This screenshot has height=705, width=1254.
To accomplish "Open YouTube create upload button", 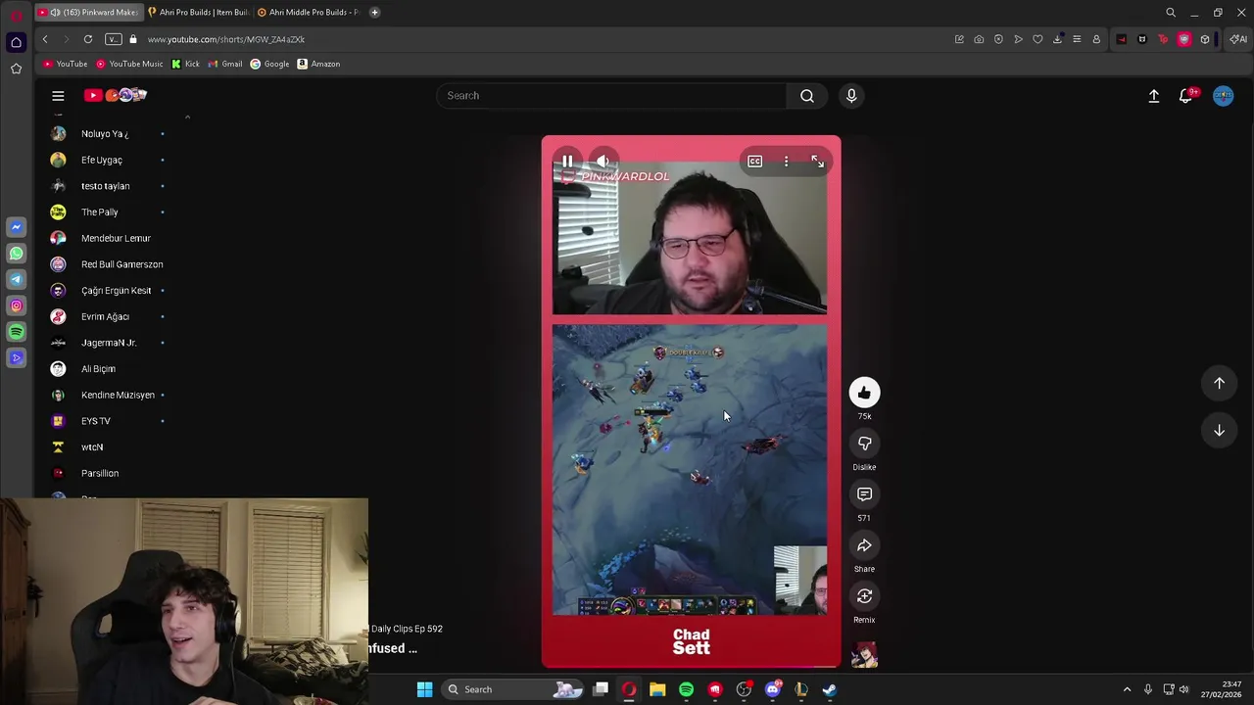I will pos(1154,95).
